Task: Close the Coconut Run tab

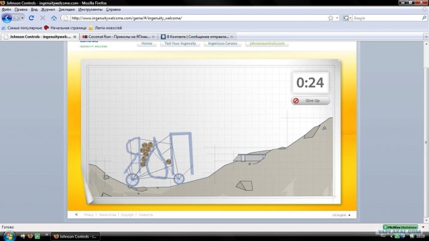Action: coord(154,37)
